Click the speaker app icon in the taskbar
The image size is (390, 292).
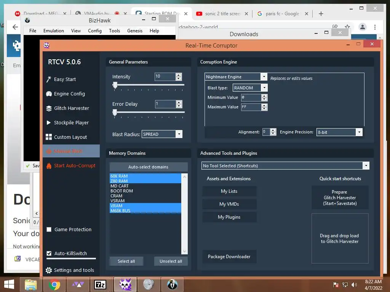click(149, 284)
